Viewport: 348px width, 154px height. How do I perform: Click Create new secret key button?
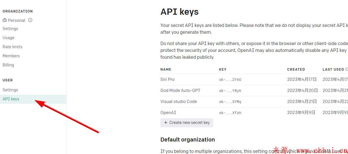[187, 123]
